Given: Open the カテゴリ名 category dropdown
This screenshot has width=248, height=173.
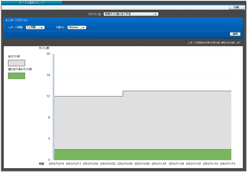Looking at the screenshot, I should pyautogui.click(x=131, y=14).
